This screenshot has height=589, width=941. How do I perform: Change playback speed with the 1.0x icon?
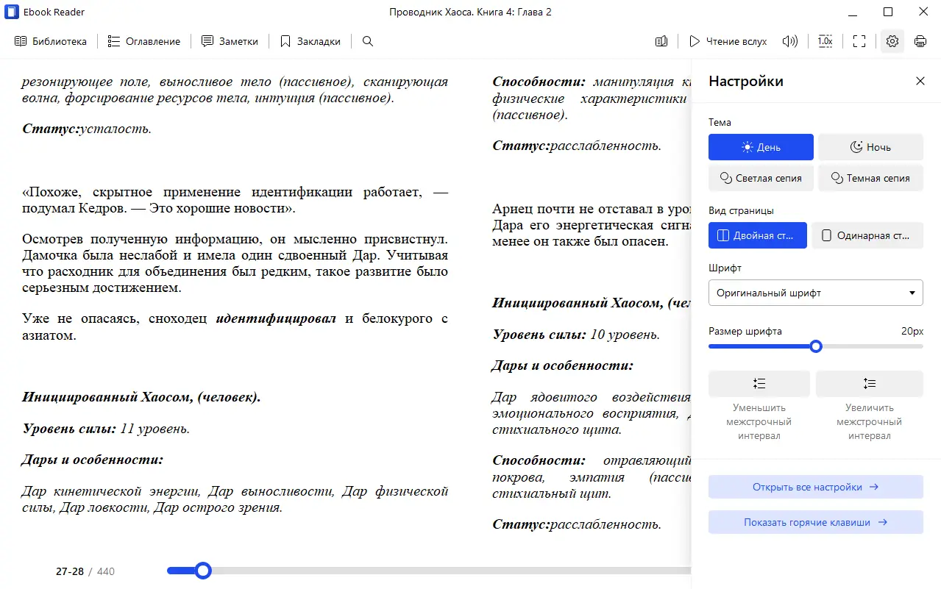tap(825, 41)
